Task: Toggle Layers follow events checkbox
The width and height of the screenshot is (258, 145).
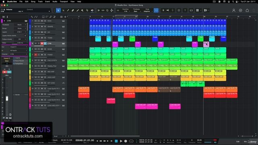Action: point(25,36)
